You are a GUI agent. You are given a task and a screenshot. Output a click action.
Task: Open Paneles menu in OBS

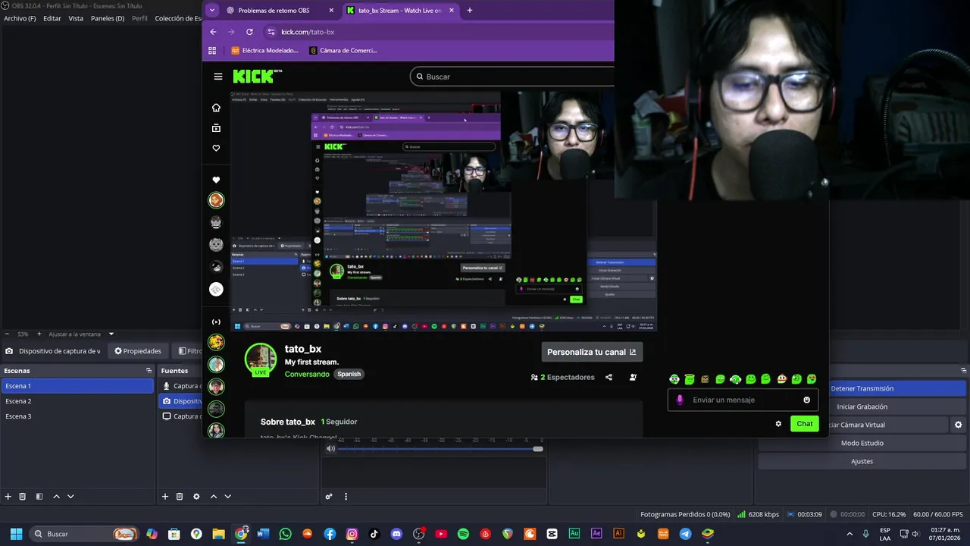coord(107,18)
